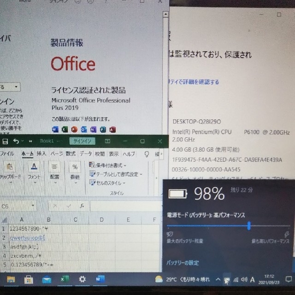295x295 pixels.
Task: Click the Save icon in Excel title bar
Action: (5, 142)
